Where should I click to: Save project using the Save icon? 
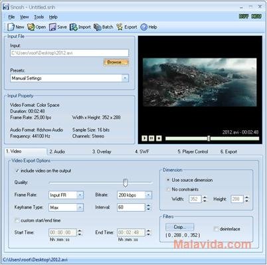(52, 27)
